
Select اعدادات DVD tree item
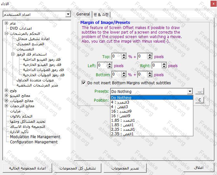(21, 28)
